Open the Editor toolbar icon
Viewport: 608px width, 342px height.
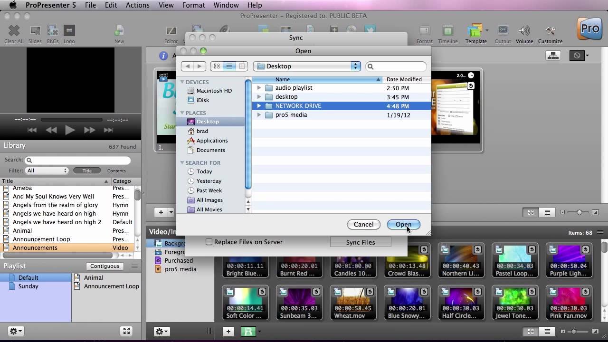point(171,32)
